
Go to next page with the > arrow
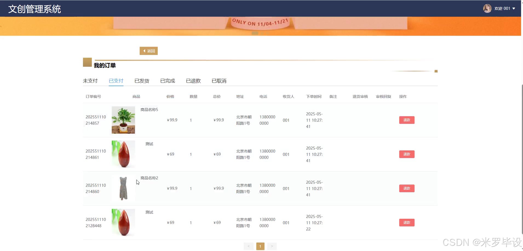[x=272, y=246]
